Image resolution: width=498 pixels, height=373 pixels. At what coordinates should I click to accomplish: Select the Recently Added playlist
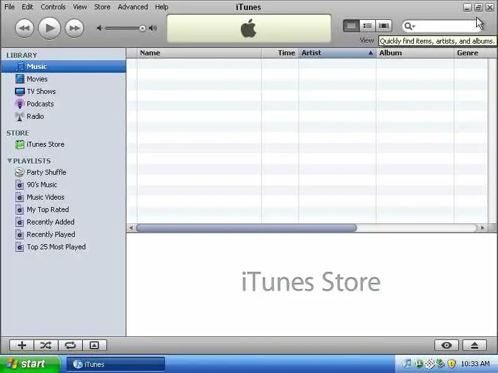50,222
